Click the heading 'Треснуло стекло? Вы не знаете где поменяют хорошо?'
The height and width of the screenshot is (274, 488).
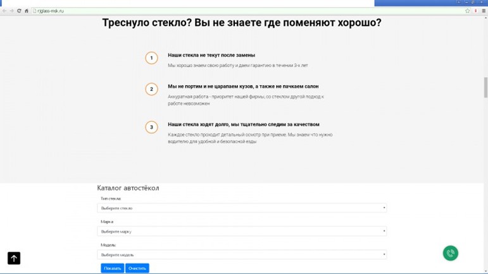[x=242, y=23]
